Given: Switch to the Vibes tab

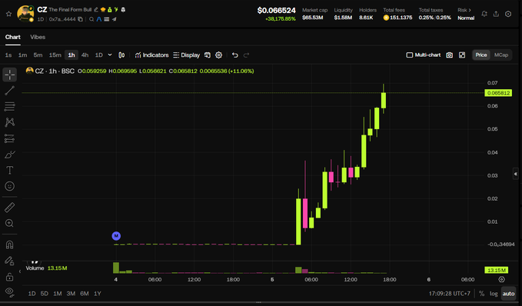Looking at the screenshot, I should (38, 37).
